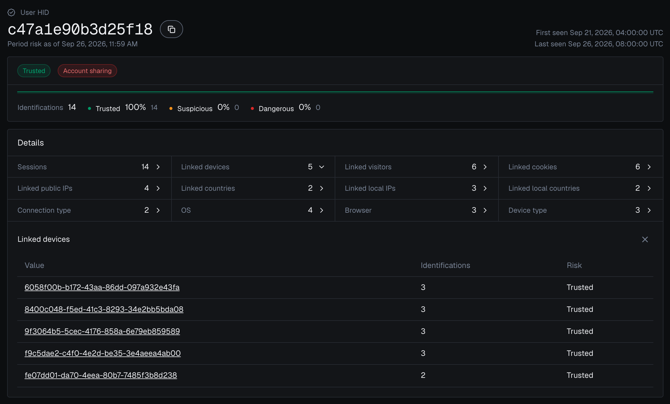670x404 pixels.
Task: Open device 8400c048-f5ed-41c3-8293-34e2bb5bda08
Action: click(x=104, y=309)
